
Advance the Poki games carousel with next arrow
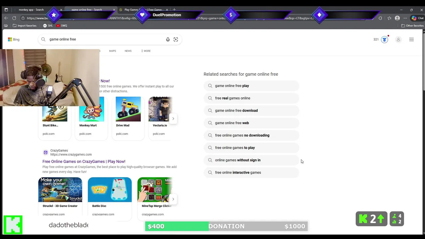(x=173, y=119)
